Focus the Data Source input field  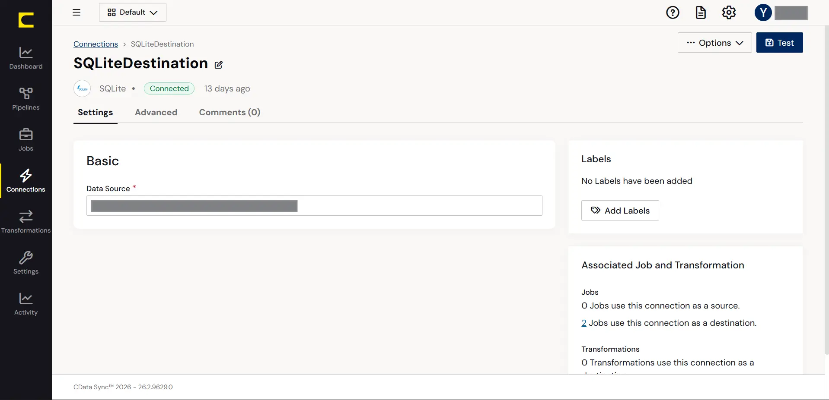pos(314,205)
